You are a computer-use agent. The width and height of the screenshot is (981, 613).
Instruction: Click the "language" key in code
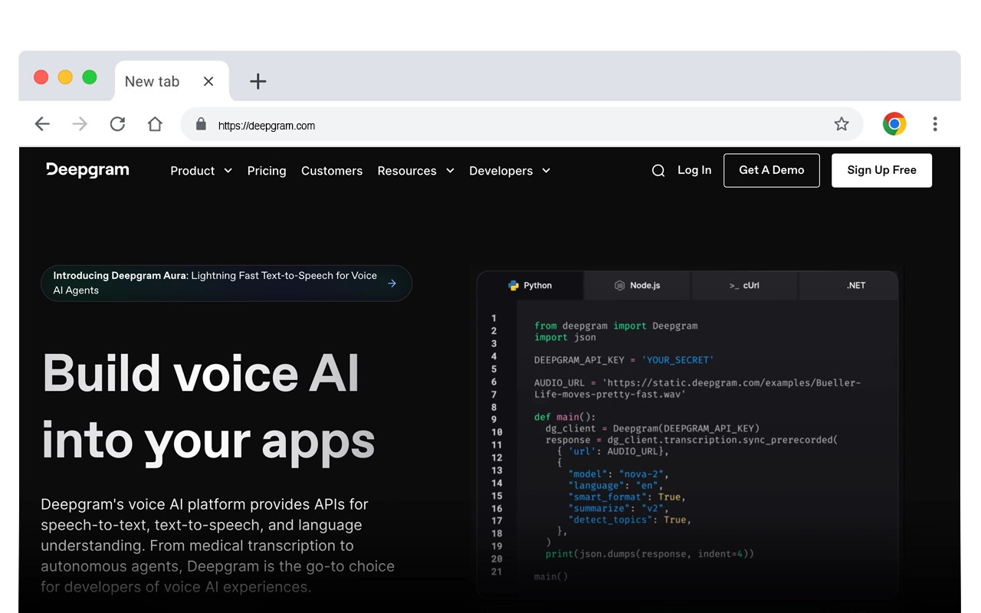pyautogui.click(x=595, y=486)
